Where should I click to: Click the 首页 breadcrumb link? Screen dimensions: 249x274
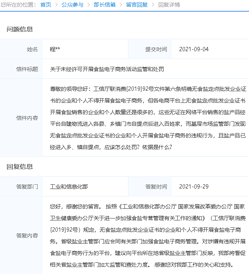[x=45, y=5]
